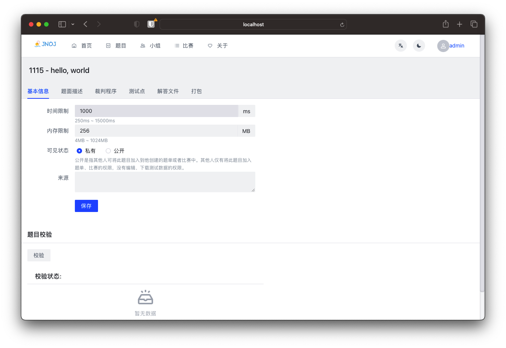Switch to the 解答文件 tab
The width and height of the screenshot is (506, 348).
[168, 91]
